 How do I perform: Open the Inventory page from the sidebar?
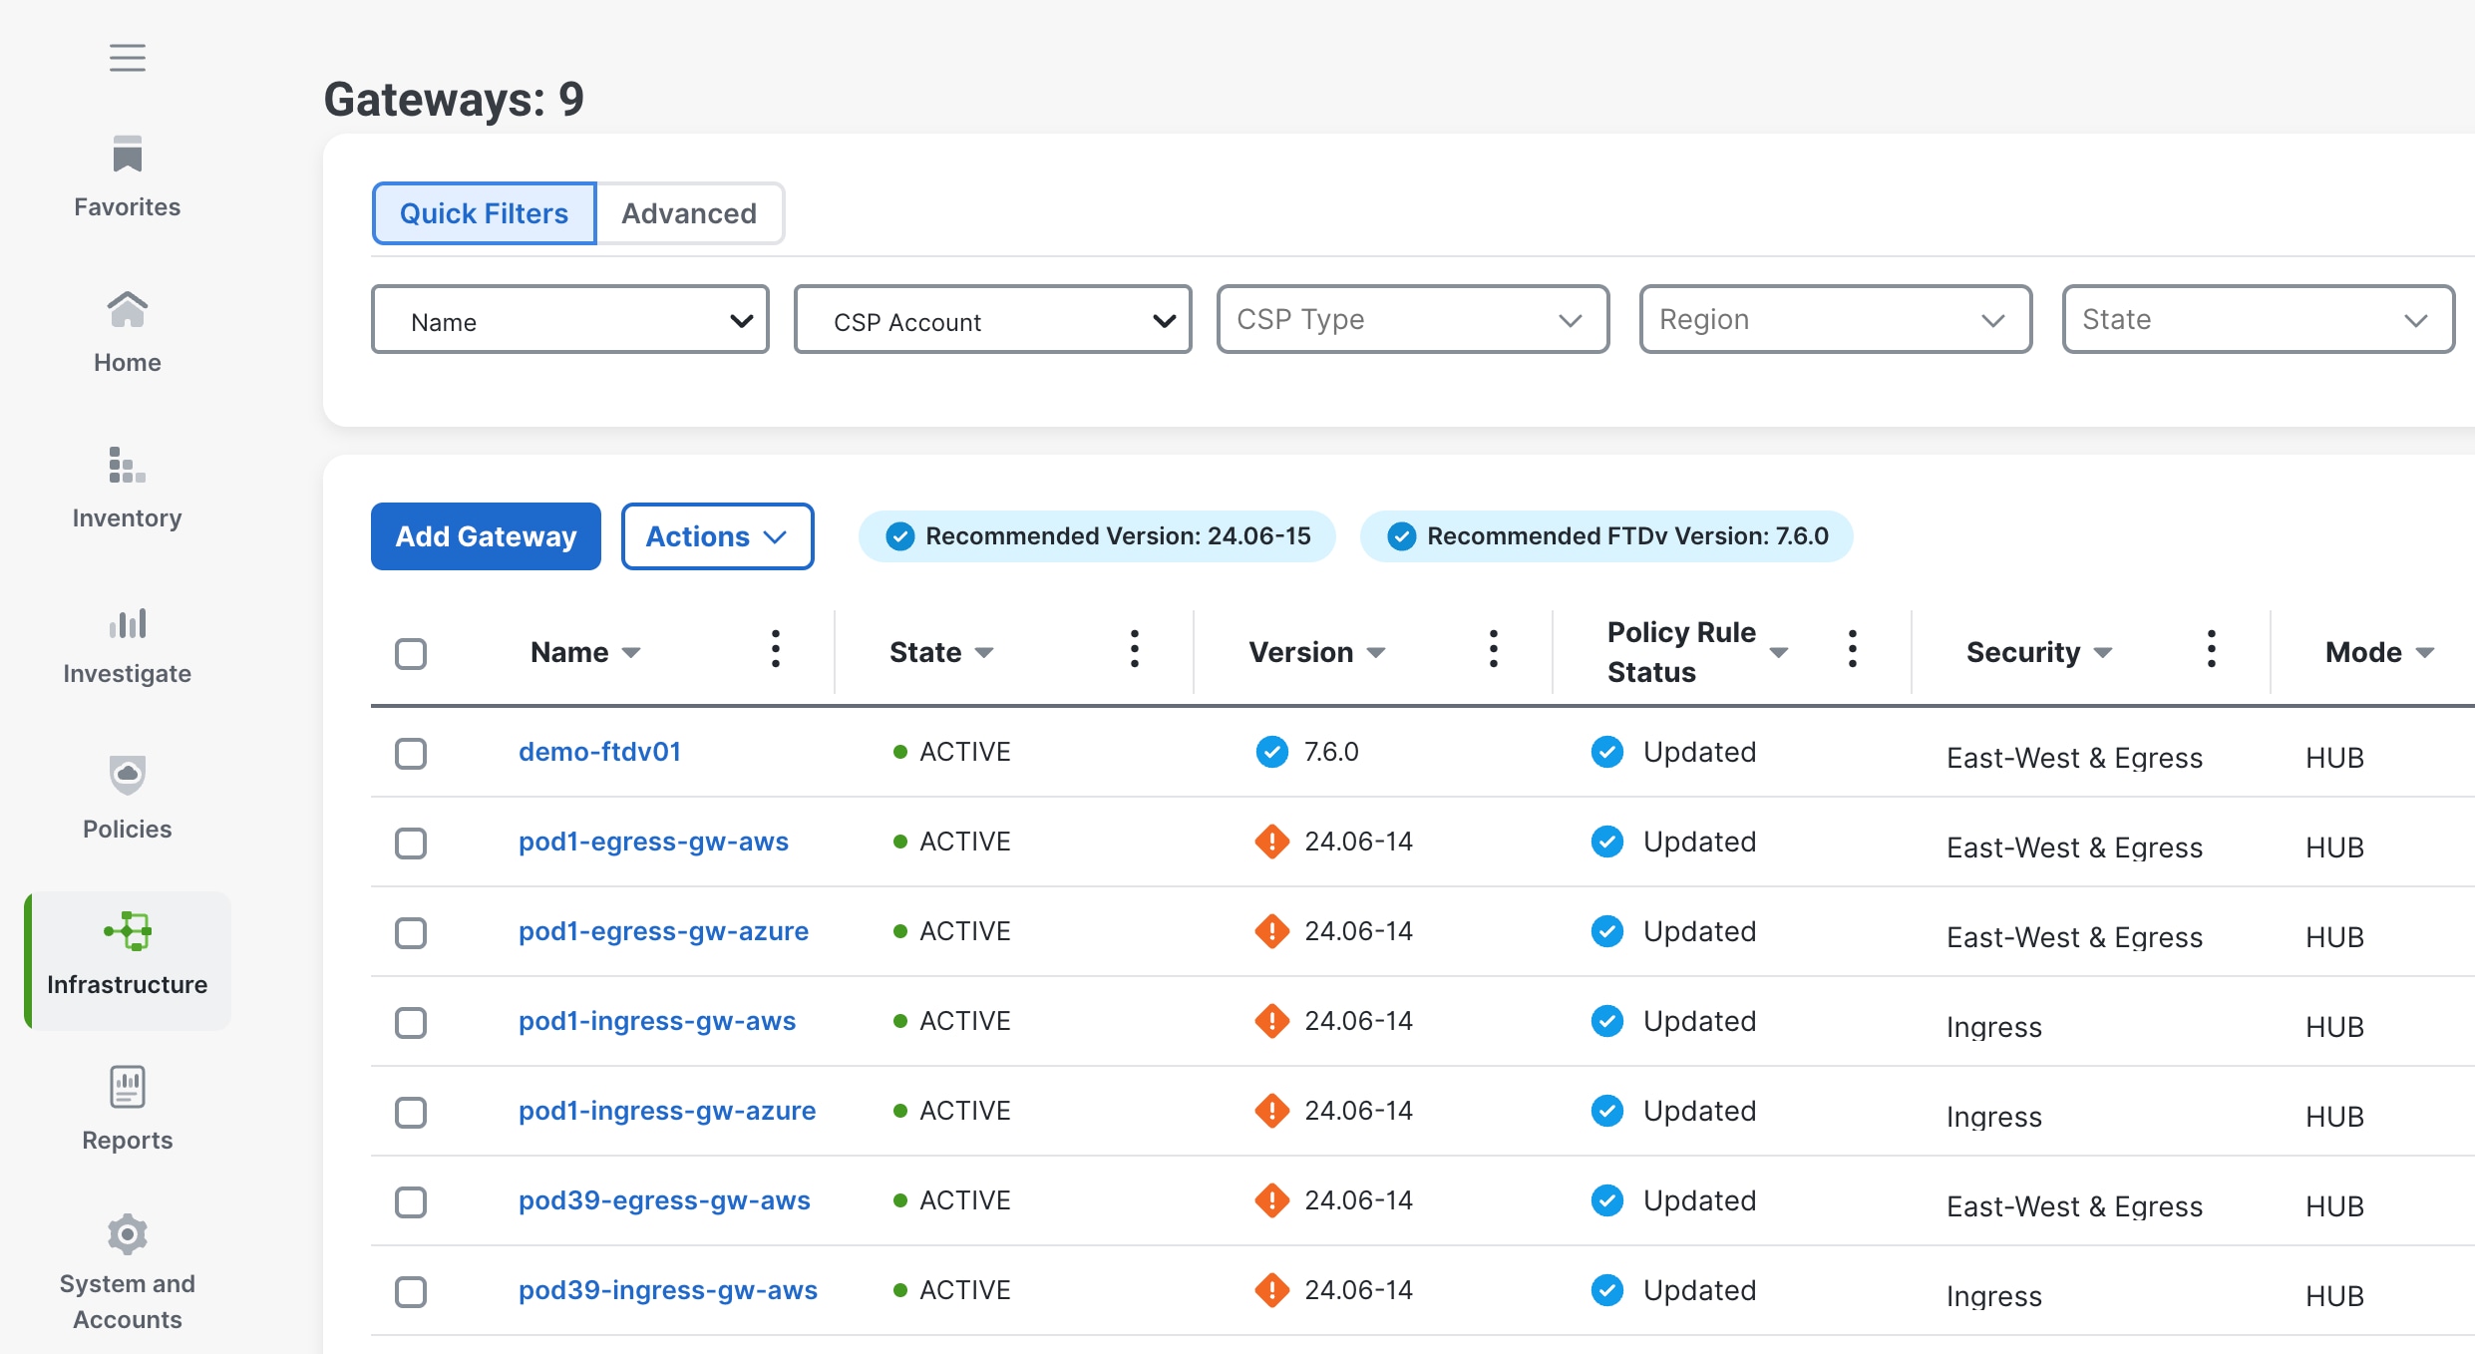[127, 486]
